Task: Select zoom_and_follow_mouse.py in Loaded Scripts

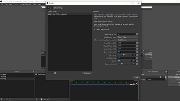Action: tap(70, 14)
